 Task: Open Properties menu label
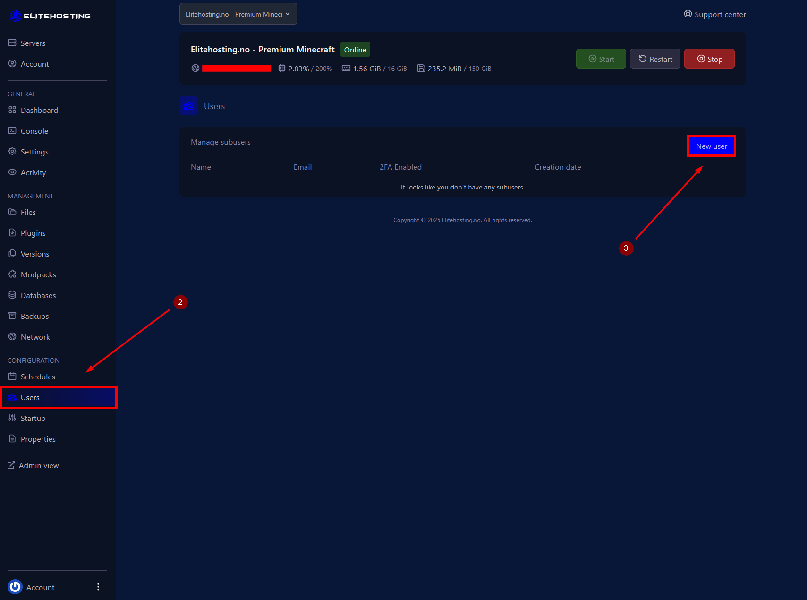(38, 439)
